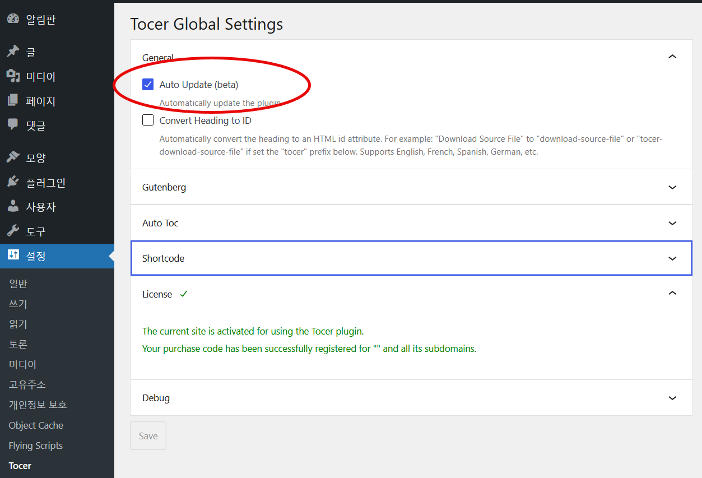Viewport: 702px width, 478px height.
Task: Click the Save button
Action: pos(148,435)
